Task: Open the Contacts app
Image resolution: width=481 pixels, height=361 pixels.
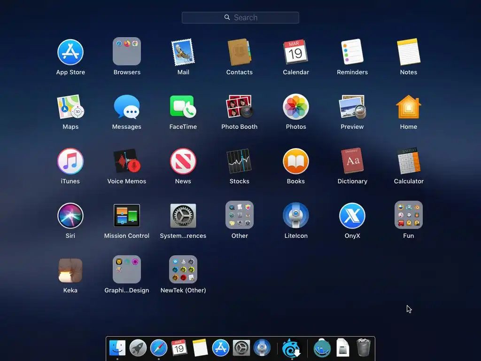Action: point(239,52)
